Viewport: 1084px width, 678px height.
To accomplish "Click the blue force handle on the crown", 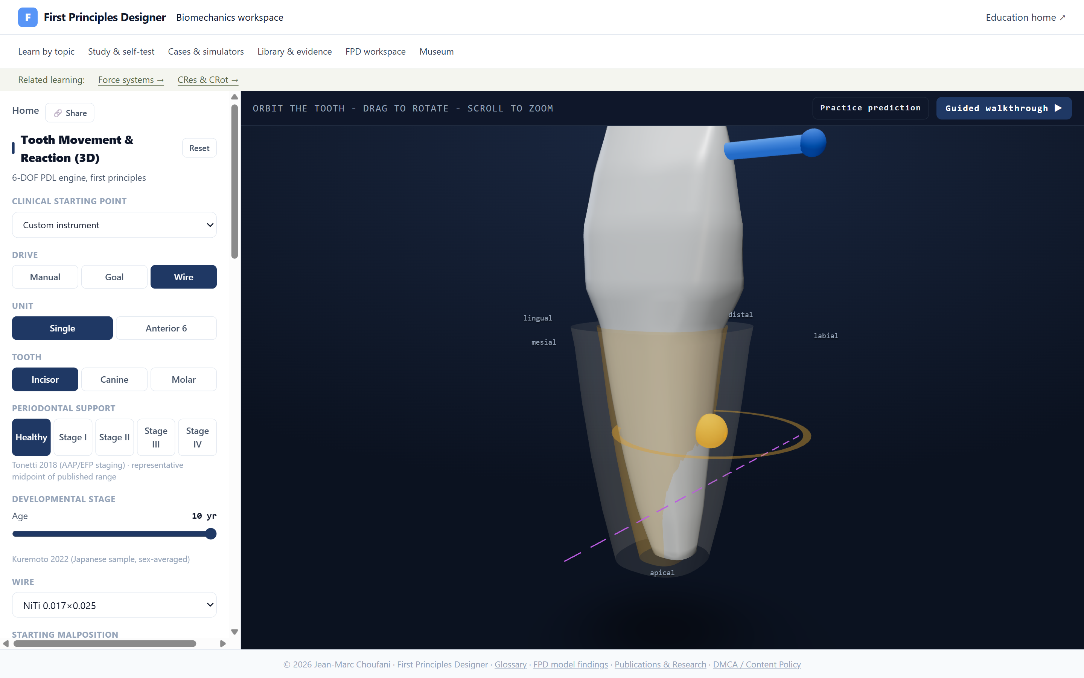I will click(x=813, y=143).
